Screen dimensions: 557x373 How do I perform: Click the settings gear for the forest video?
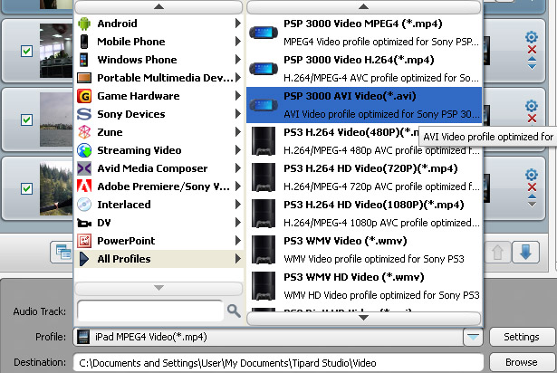[x=532, y=175]
